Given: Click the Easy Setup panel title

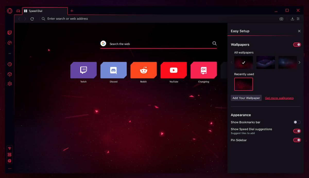Looking at the screenshot, I should click(x=240, y=31).
